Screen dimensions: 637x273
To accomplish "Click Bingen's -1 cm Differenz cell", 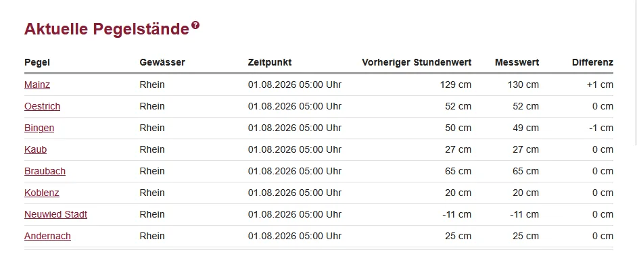I will [601, 128].
